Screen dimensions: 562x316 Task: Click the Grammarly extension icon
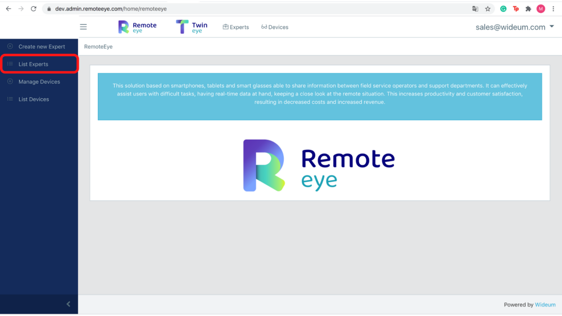point(503,9)
